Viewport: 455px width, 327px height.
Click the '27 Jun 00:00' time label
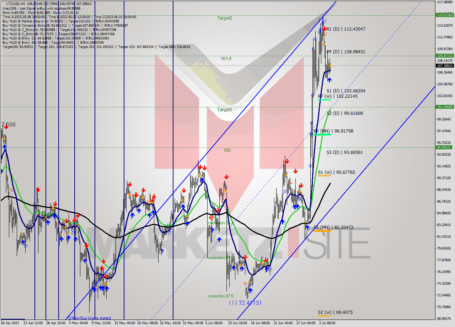point(306,323)
